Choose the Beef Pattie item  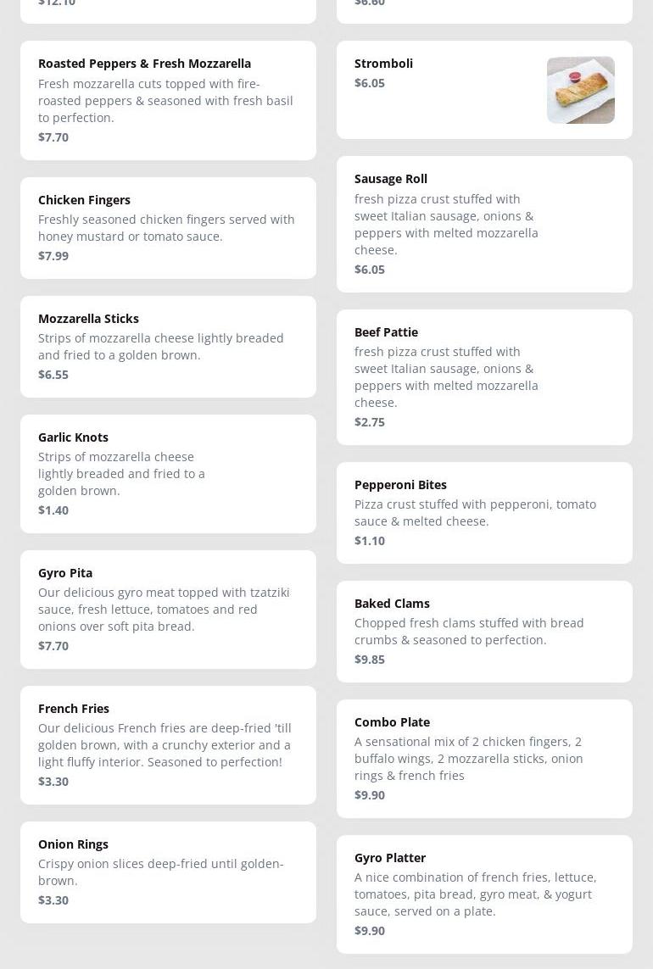pos(484,376)
